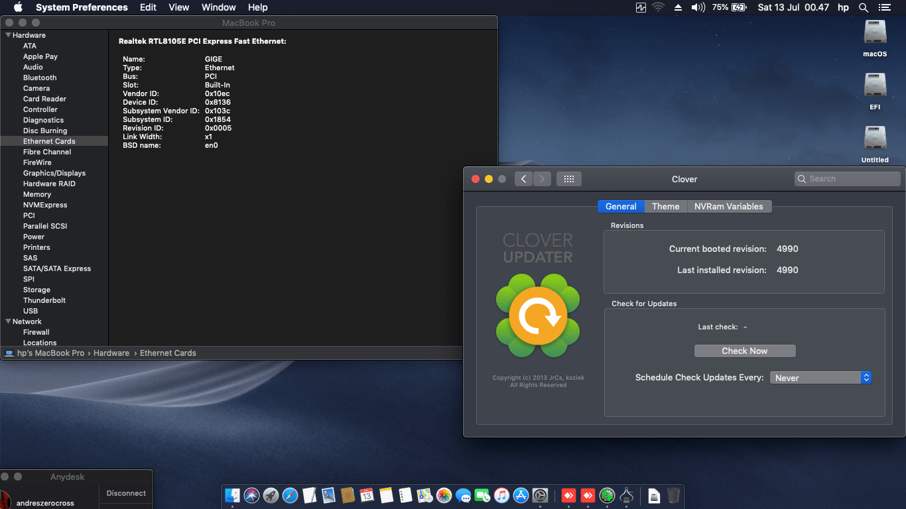Click the Search field in Clover window
The width and height of the screenshot is (906, 509).
(848, 179)
